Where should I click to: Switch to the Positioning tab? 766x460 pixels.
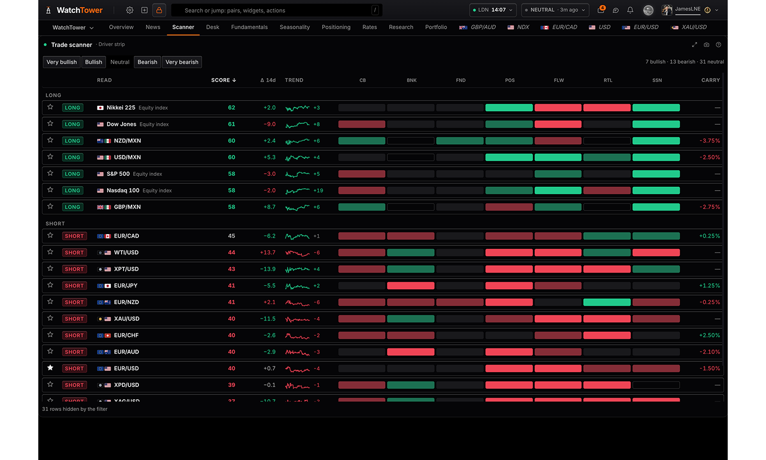(336, 27)
